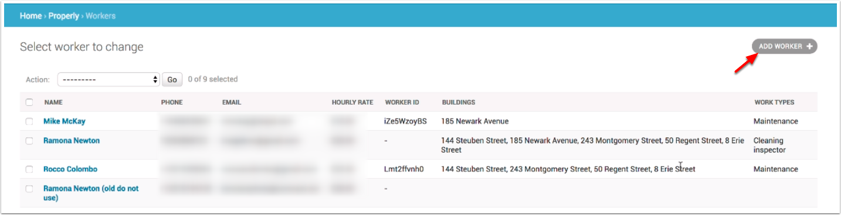841x215 pixels.
Task: Open worker Mike McKay
Action: click(65, 121)
